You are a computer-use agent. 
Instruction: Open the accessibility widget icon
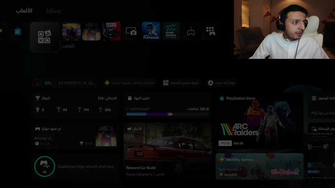(314, 98)
